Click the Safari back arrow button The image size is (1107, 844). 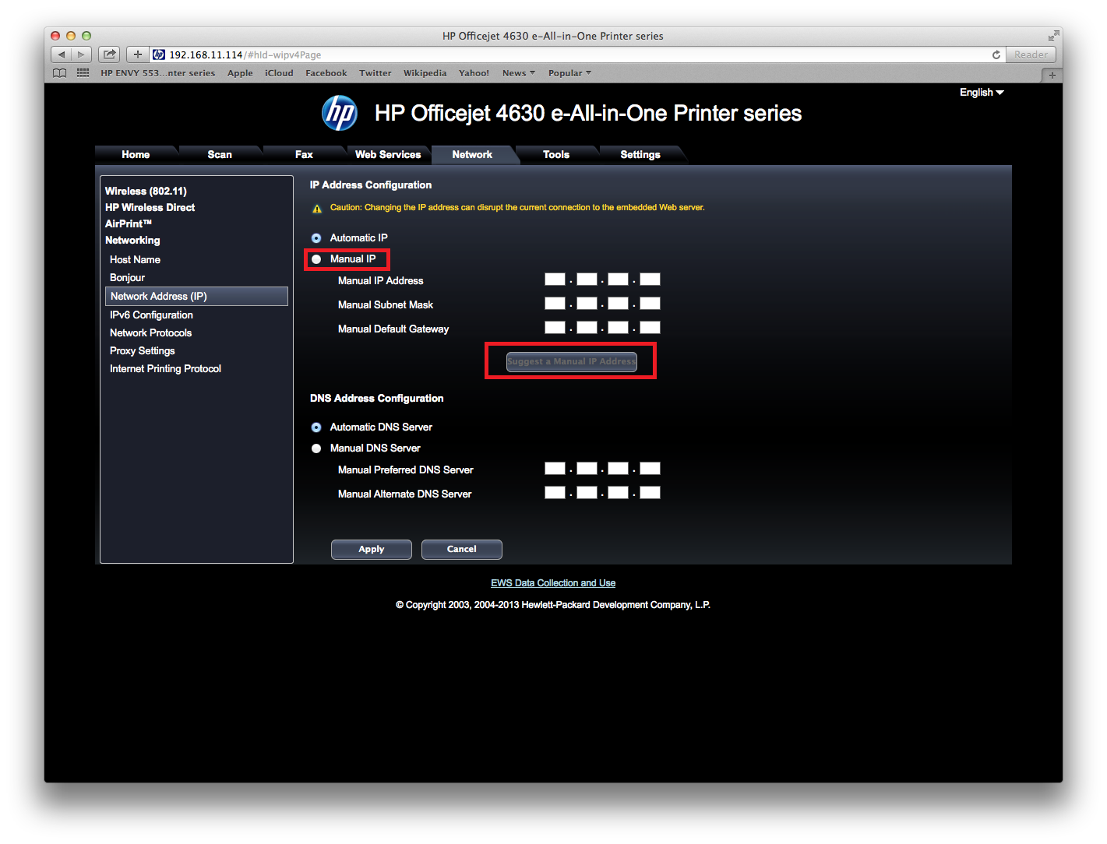pos(62,55)
